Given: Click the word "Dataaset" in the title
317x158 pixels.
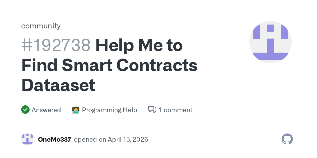Looking at the screenshot, I should pyautogui.click(x=58, y=85).
